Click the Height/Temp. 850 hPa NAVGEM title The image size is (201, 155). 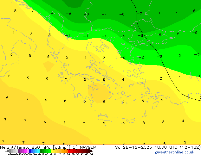[48, 147]
